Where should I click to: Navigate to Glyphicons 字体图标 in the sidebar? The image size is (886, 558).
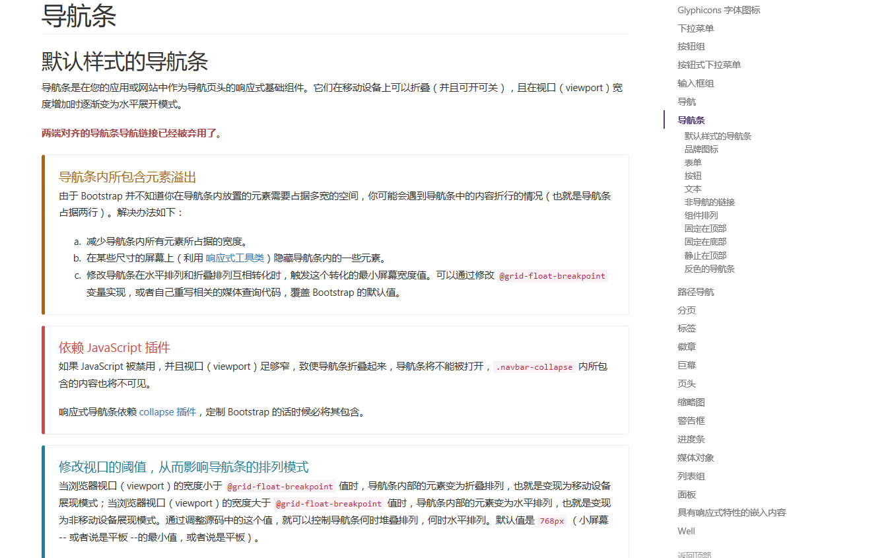coord(718,10)
